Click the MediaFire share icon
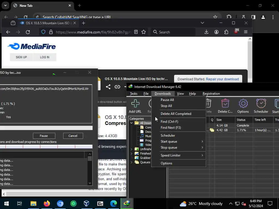This screenshot has width=279, height=209. [x=108, y=87]
